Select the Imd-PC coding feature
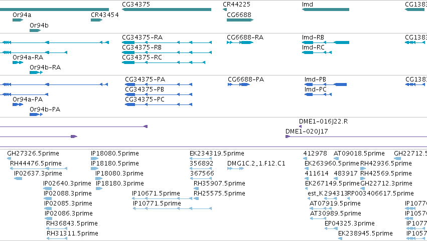This screenshot has height=241, width=427. tap(318, 94)
